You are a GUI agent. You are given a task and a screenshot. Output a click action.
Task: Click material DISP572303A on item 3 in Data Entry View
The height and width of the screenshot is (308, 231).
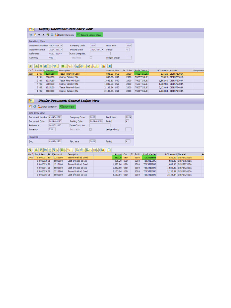coord(177,81)
